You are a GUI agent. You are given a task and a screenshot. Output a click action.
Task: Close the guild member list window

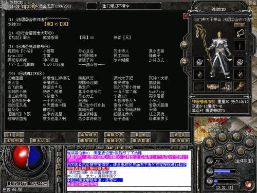[x=186, y=16]
